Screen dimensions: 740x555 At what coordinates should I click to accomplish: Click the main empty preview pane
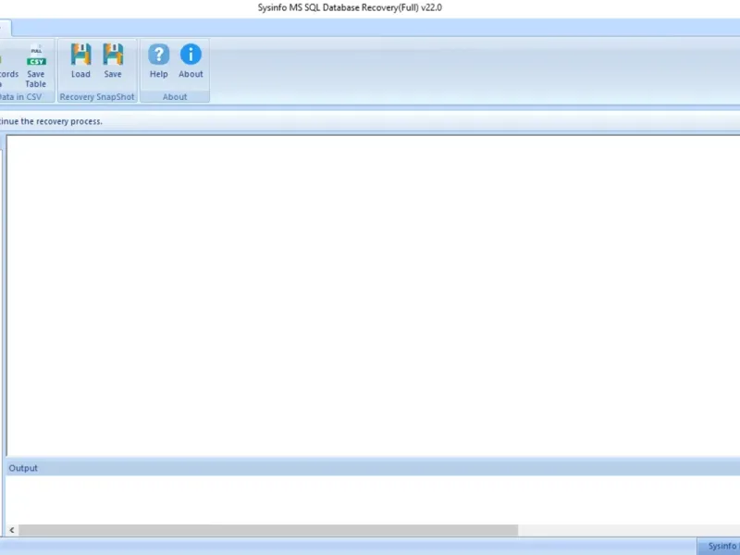click(x=373, y=295)
